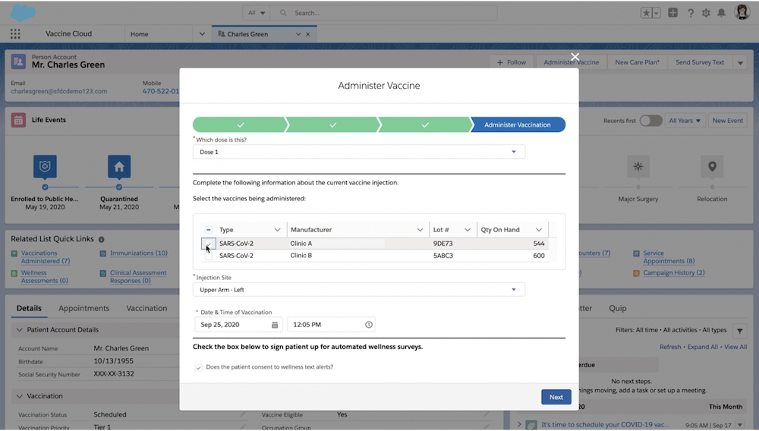Open the App Launcher grid icon
Viewport: 759px width, 431px height.
coord(15,34)
